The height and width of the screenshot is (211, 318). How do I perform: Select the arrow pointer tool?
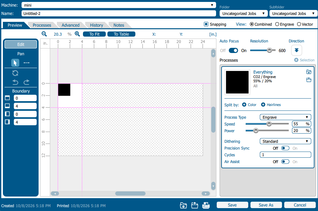pyautogui.click(x=15, y=63)
